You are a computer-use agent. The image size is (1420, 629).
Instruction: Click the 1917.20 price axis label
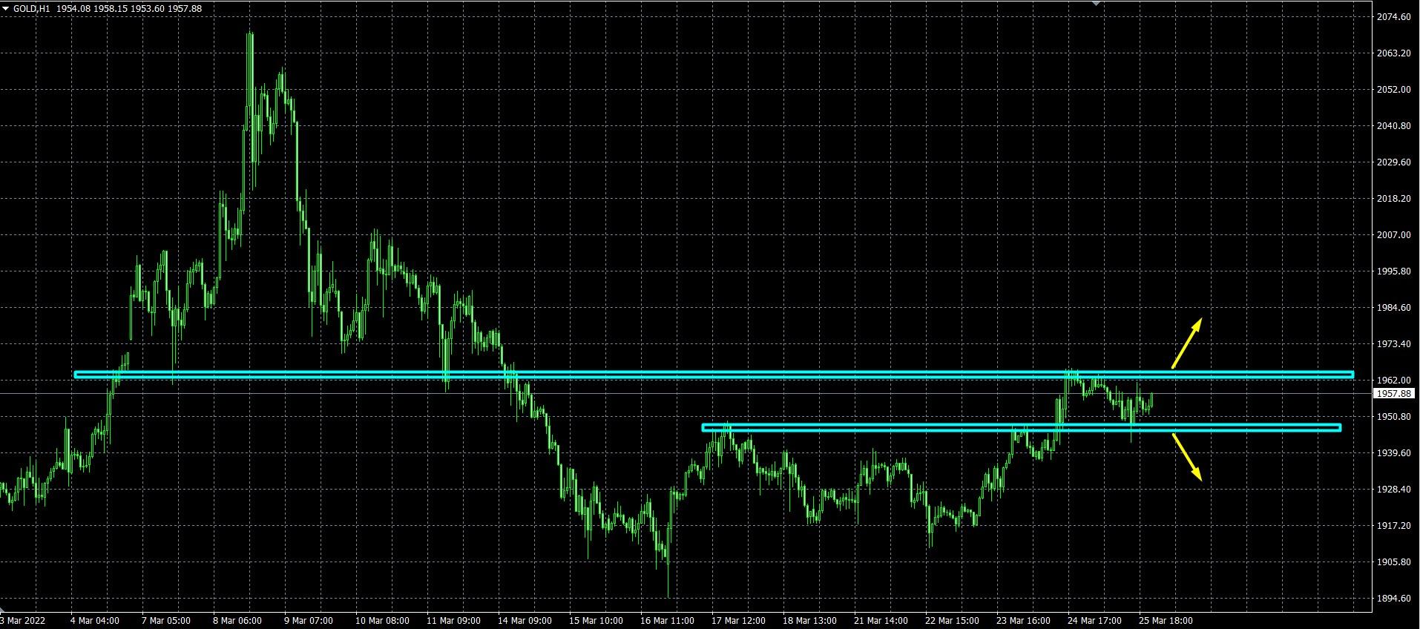pyautogui.click(x=1393, y=525)
